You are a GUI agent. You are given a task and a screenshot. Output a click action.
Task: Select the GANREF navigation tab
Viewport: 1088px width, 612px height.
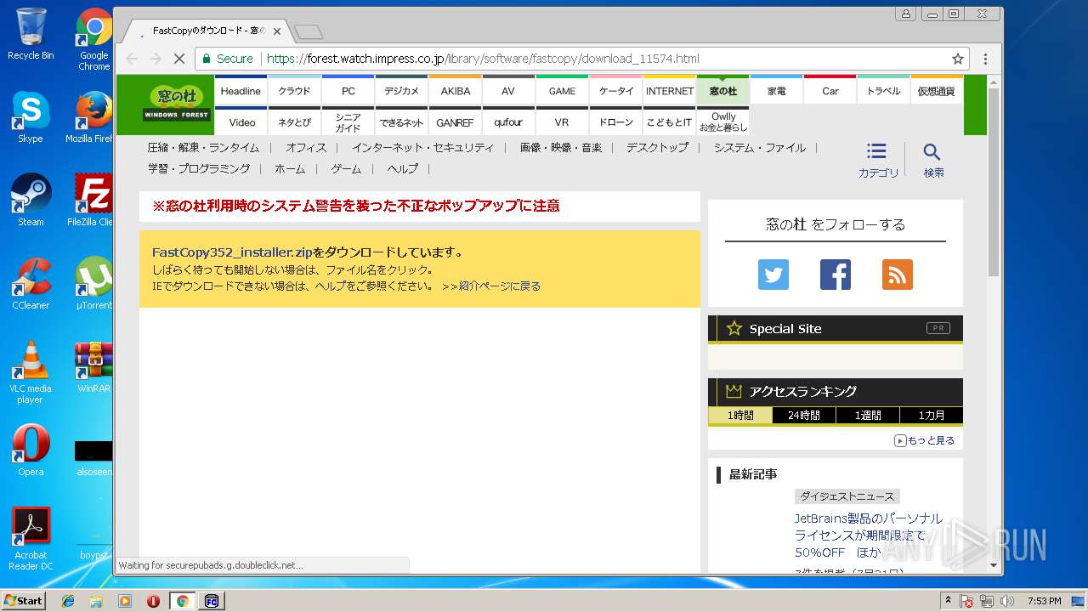coord(455,122)
